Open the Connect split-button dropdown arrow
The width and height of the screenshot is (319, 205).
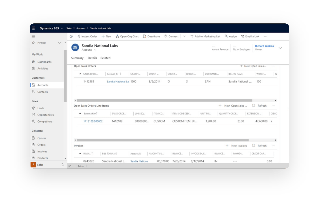tap(184, 36)
